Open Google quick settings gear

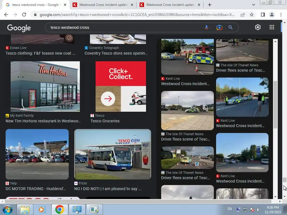258,27
